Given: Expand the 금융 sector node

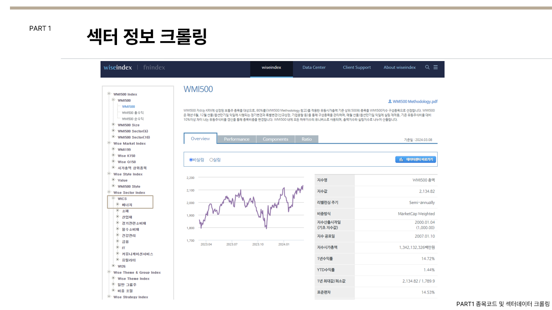Looking at the screenshot, I should click(x=117, y=241).
